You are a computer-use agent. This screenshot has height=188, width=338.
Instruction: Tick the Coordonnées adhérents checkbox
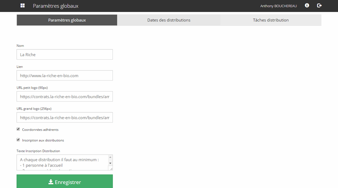click(x=18, y=129)
